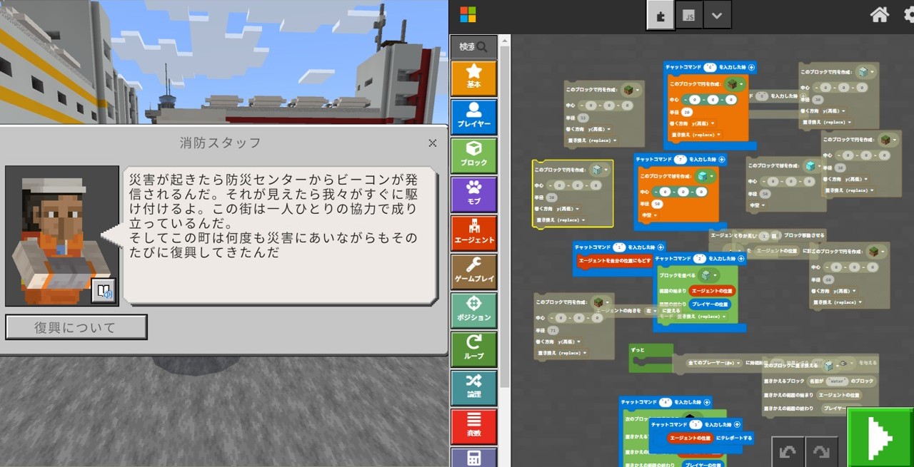Switch to the JavaScript editor tab
Screen dimensions: 914x467
click(x=689, y=15)
